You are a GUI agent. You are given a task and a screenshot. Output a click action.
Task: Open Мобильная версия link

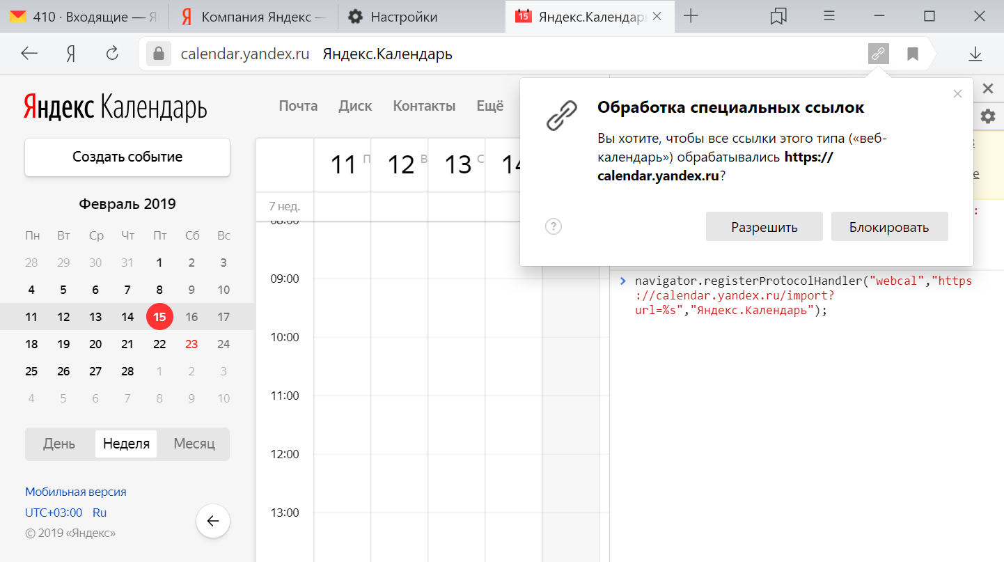click(x=76, y=492)
